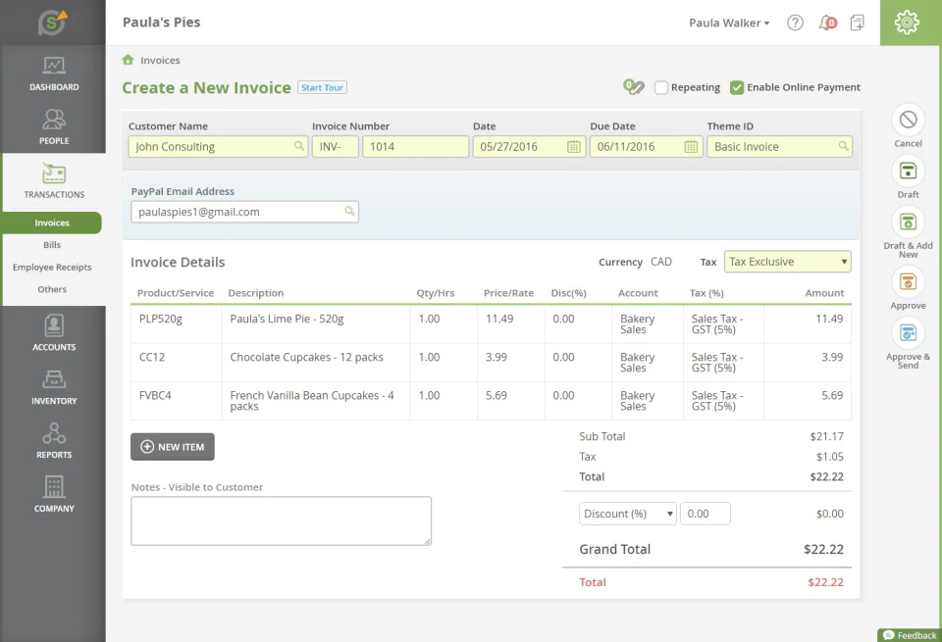Open the Reports section
This screenshot has height=642, width=942.
[54, 441]
